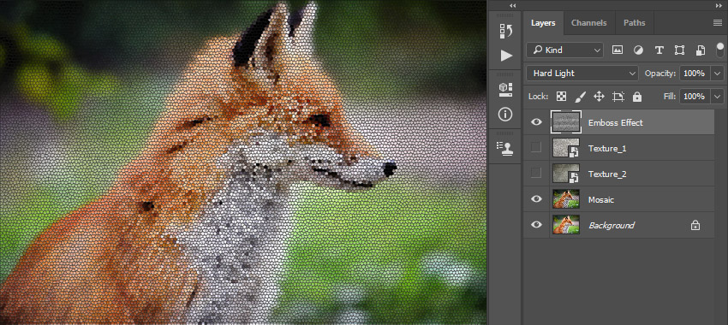Open the Info panel icon
Image resolution: width=728 pixels, height=325 pixels.
tap(506, 114)
